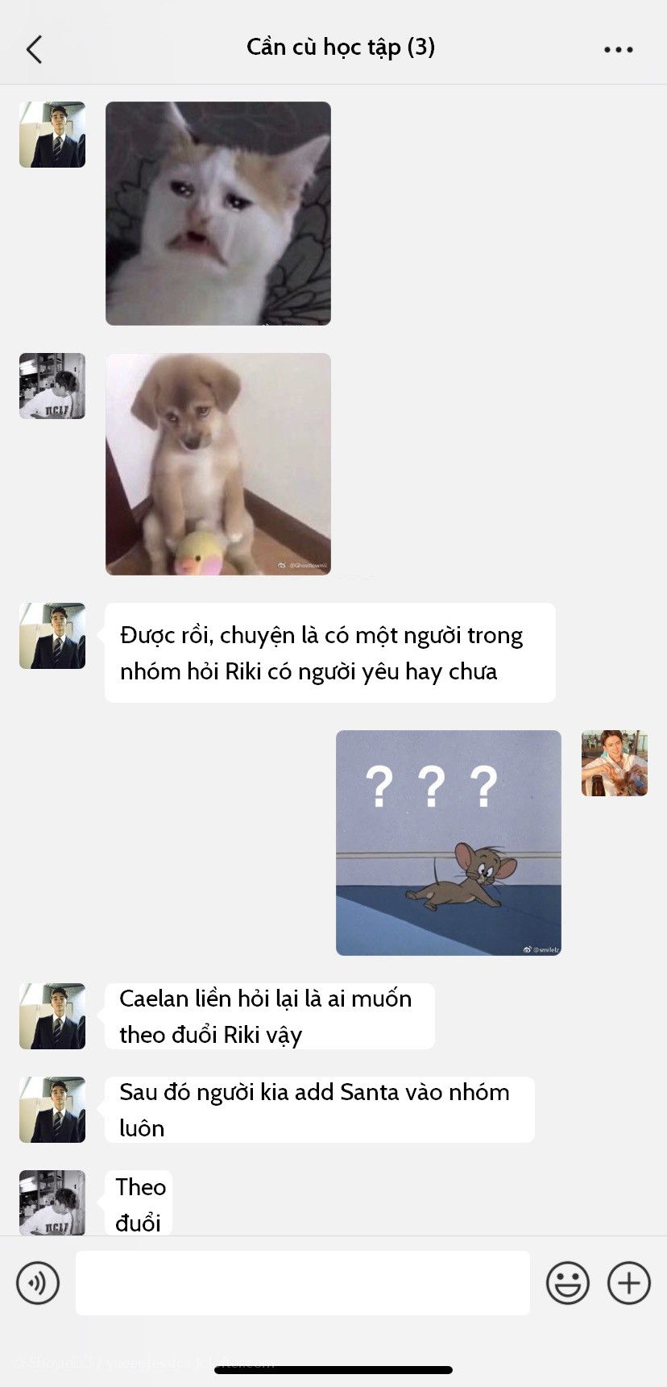Tap the avatar beside the puppy image

(52, 386)
